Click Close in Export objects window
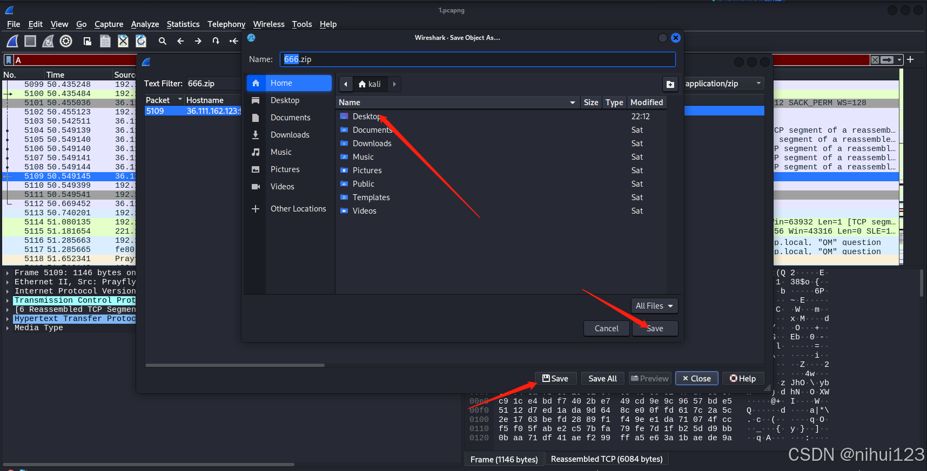Viewport: 927px width, 471px height. pos(696,379)
